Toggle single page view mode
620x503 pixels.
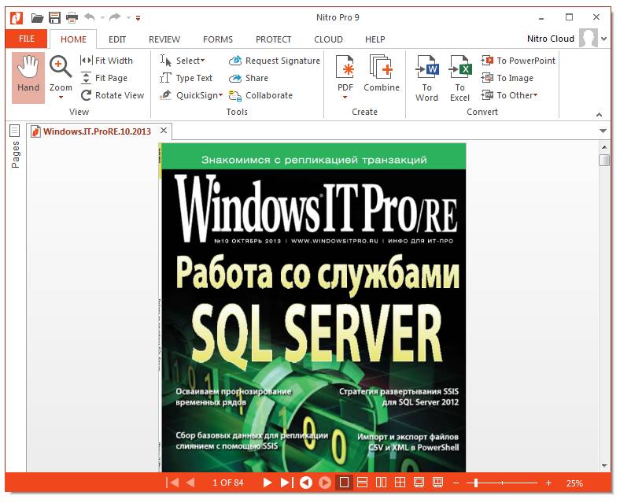[344, 483]
